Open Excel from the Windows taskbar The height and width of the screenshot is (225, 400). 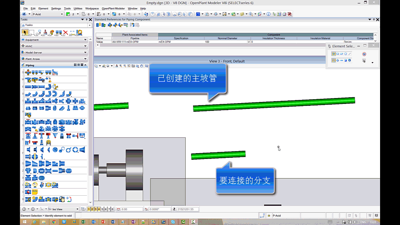[84, 222]
